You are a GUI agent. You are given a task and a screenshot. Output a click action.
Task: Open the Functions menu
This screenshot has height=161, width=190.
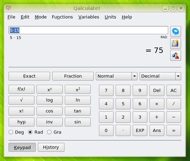click(x=62, y=17)
